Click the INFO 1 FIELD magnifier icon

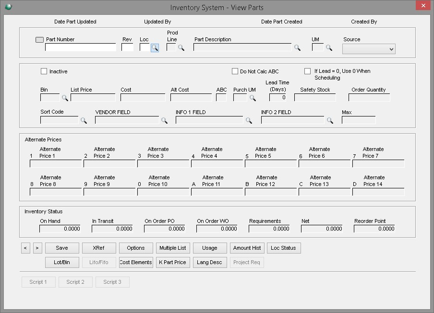[x=249, y=120]
